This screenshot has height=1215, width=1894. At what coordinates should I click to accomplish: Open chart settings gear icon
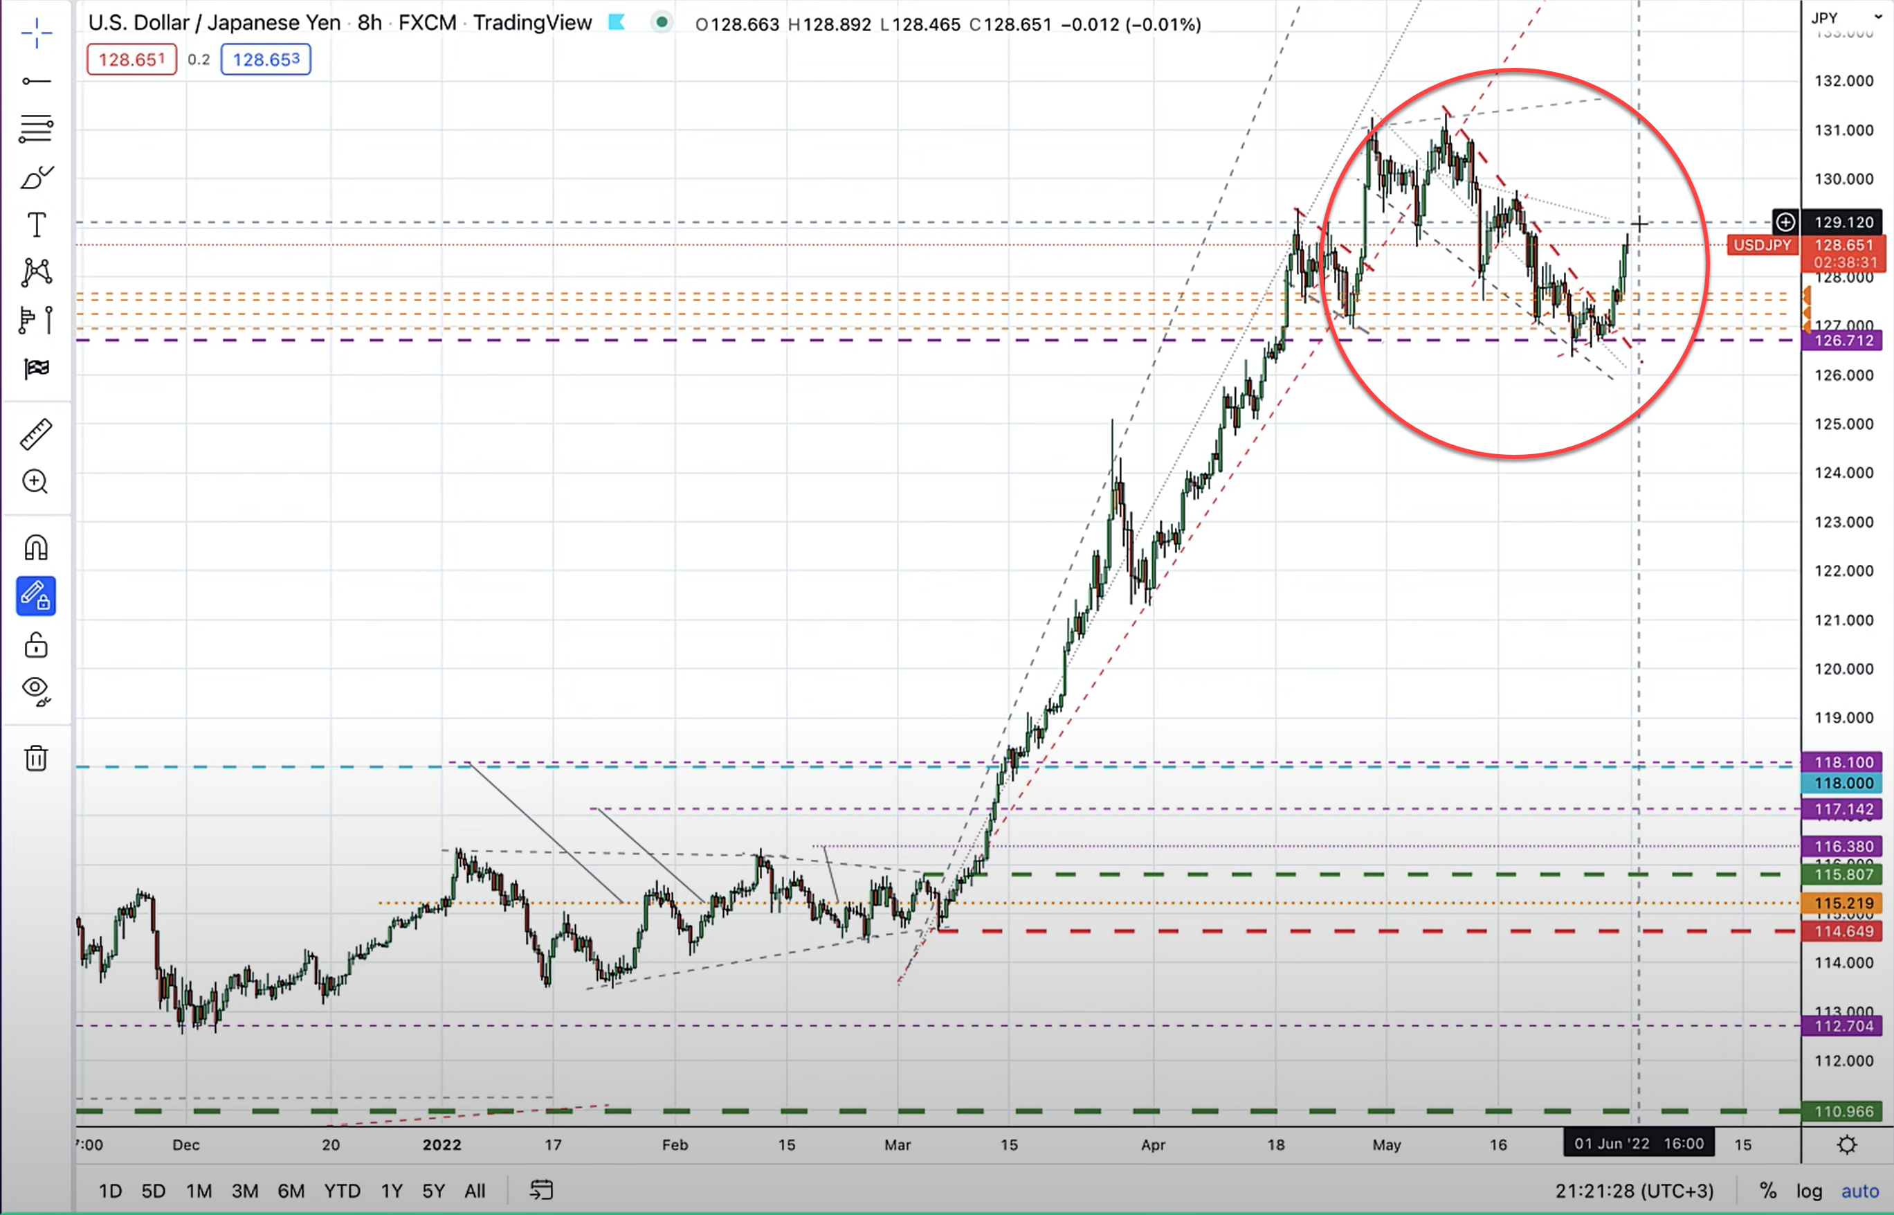pos(1847,1145)
